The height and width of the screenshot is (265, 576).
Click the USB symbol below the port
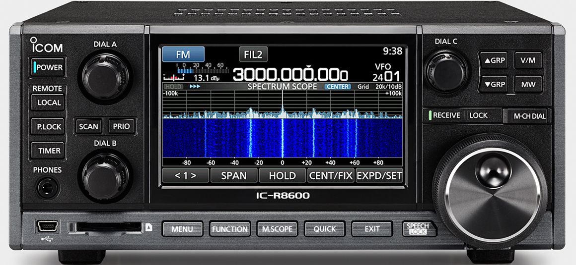pos(48,239)
